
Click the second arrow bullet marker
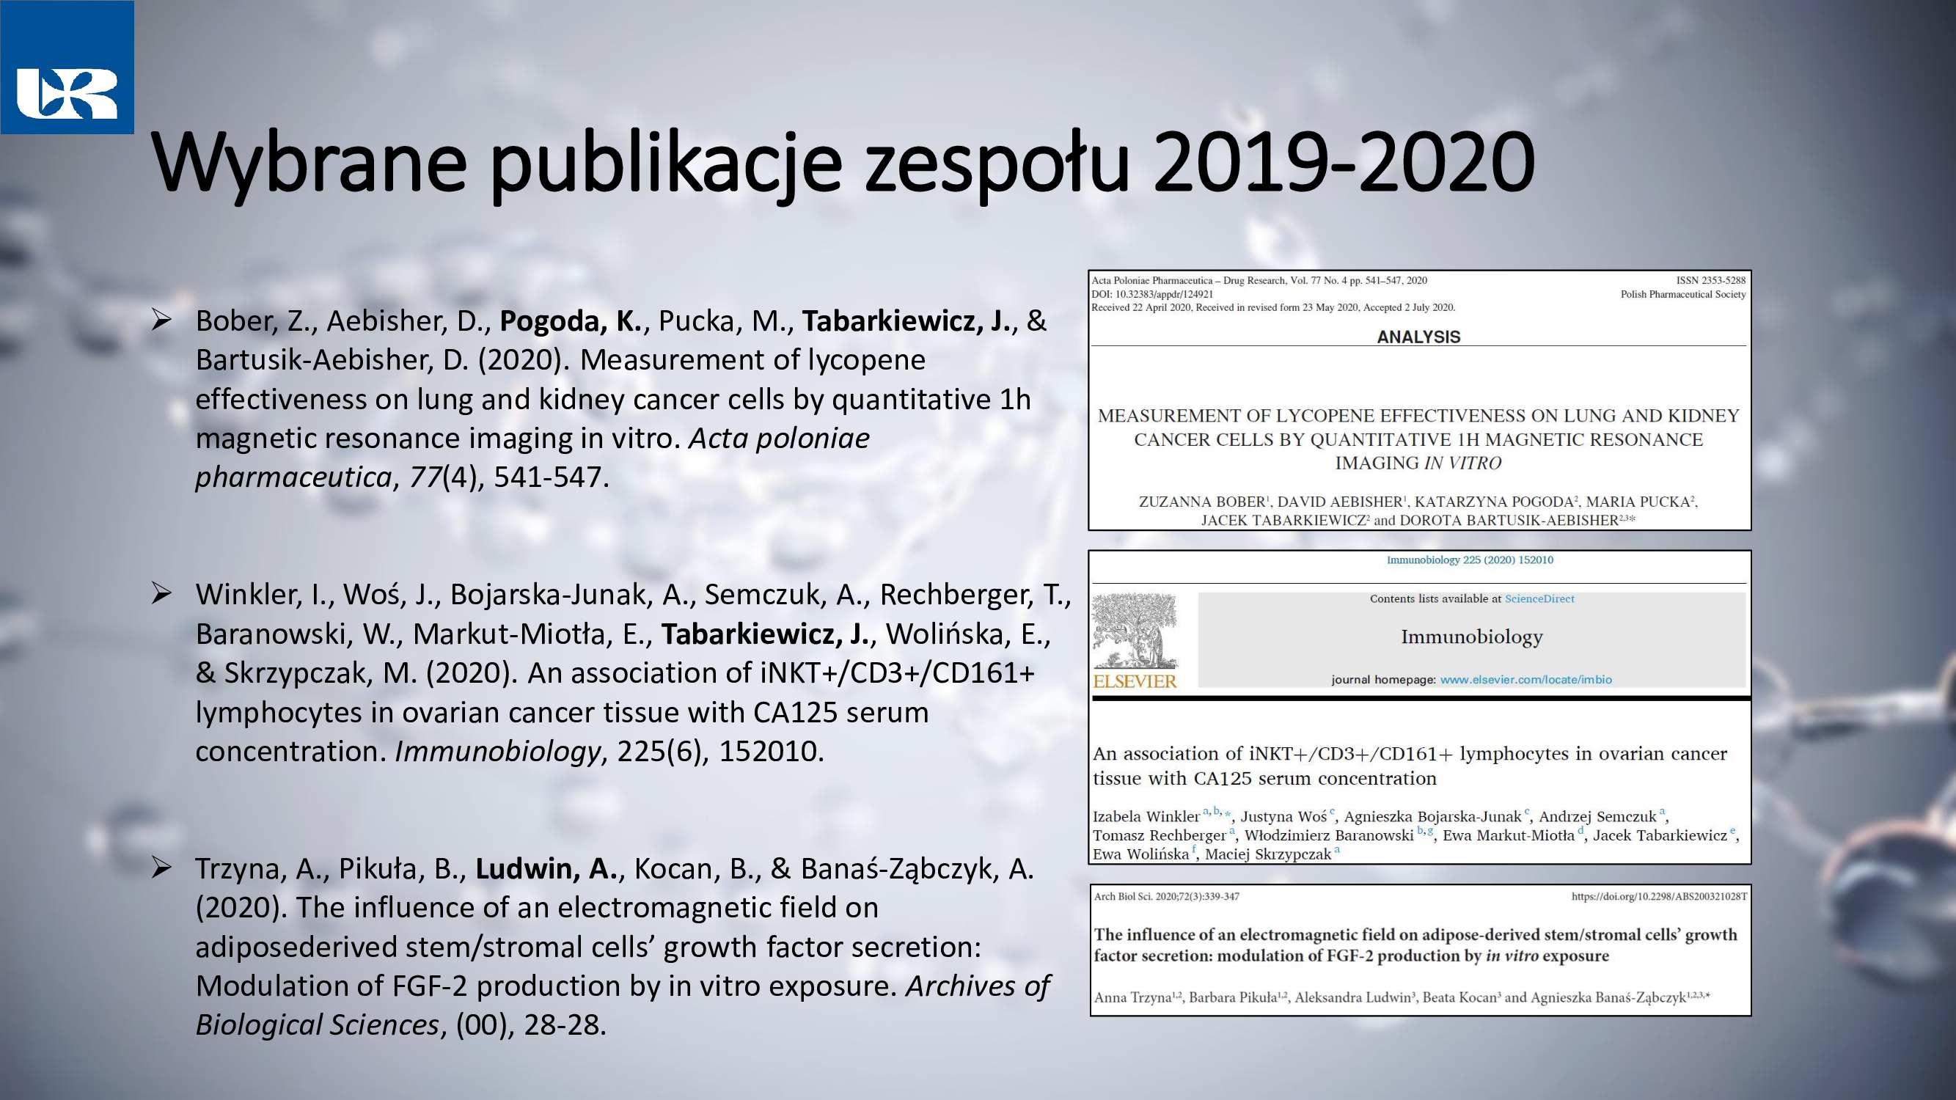161,593
